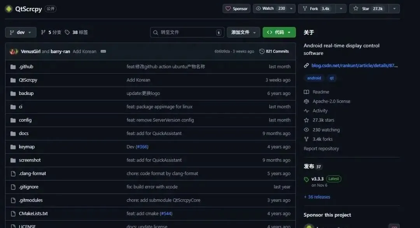Open commit 'chore: add submodule QtScrcpyCore'
This screenshot has height=228, width=420.
[x=163, y=200]
